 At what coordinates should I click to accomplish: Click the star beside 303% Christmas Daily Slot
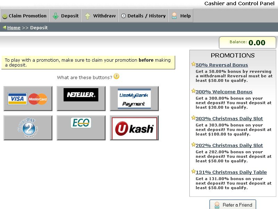194,118
